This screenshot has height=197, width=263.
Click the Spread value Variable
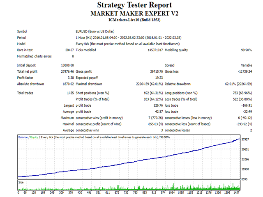pyautogui.click(x=247, y=65)
